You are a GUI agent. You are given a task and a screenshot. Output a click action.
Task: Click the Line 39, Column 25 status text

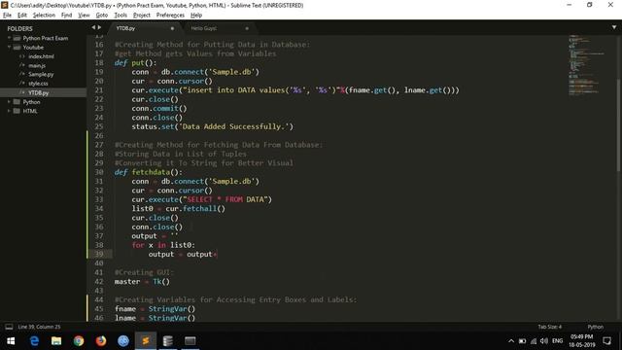pyautogui.click(x=39, y=327)
